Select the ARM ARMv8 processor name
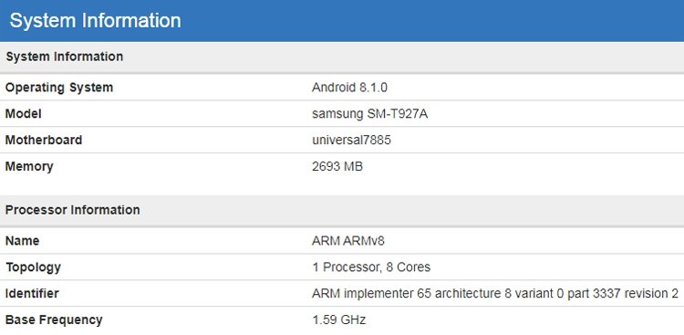Viewport: 684px width, 335px height. tap(348, 241)
